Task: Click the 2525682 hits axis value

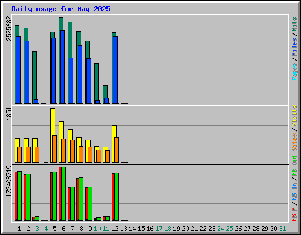Action: [9, 28]
